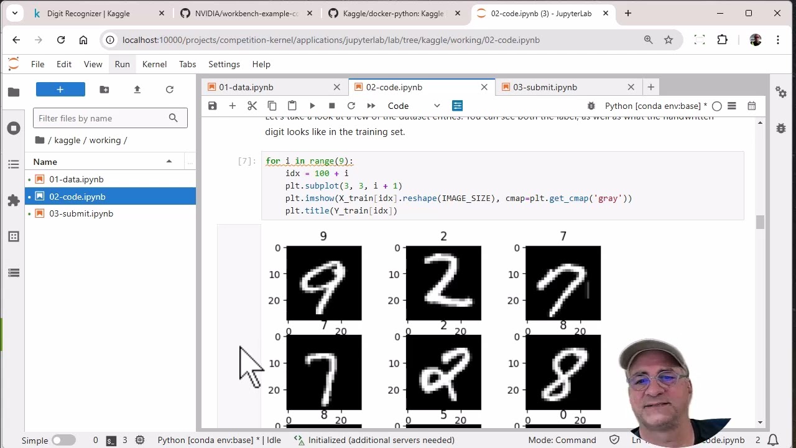Open the Kernel menu

(x=154, y=64)
